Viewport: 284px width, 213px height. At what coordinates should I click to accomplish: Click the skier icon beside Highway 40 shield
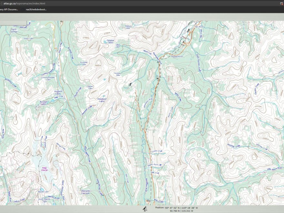click(x=183, y=42)
